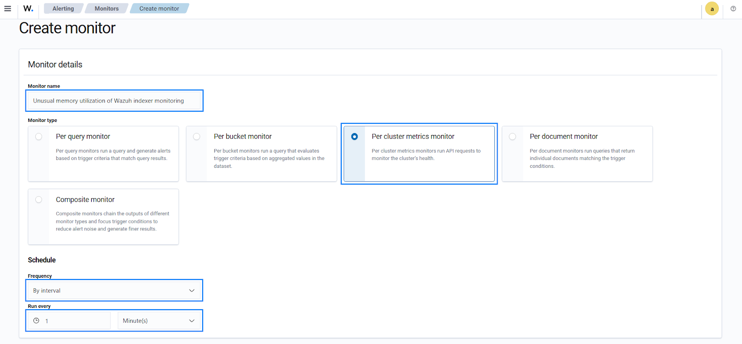Viewport: 742px width, 344px height.
Task: Click the Schedule heading
Action: pos(42,260)
